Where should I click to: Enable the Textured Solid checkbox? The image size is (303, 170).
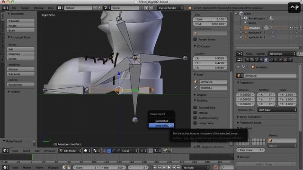(195, 107)
